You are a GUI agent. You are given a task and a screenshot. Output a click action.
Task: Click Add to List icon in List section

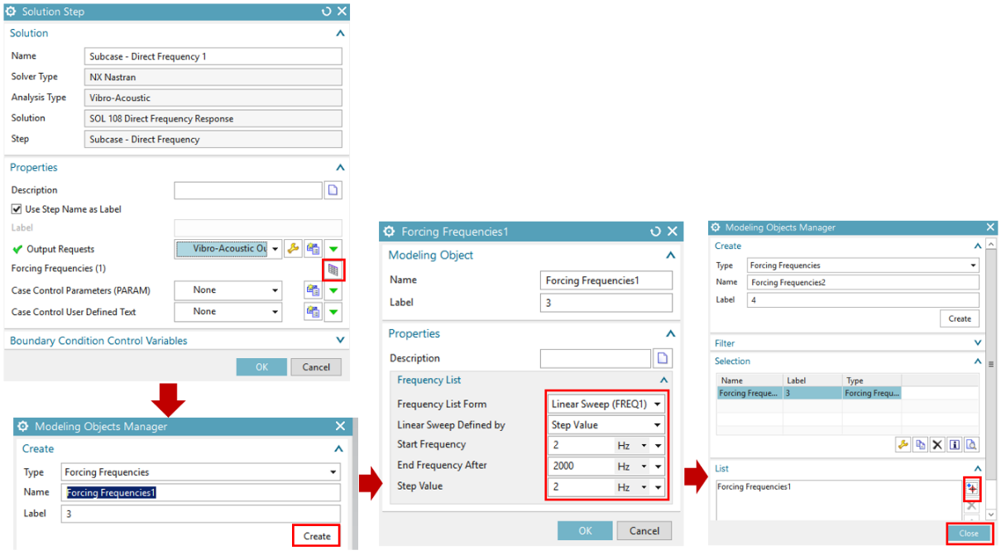(971, 488)
